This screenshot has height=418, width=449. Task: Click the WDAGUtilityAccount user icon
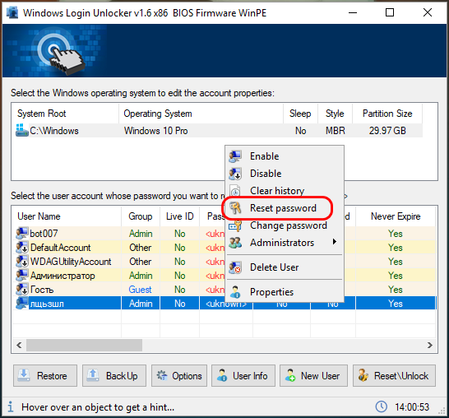coord(22,262)
